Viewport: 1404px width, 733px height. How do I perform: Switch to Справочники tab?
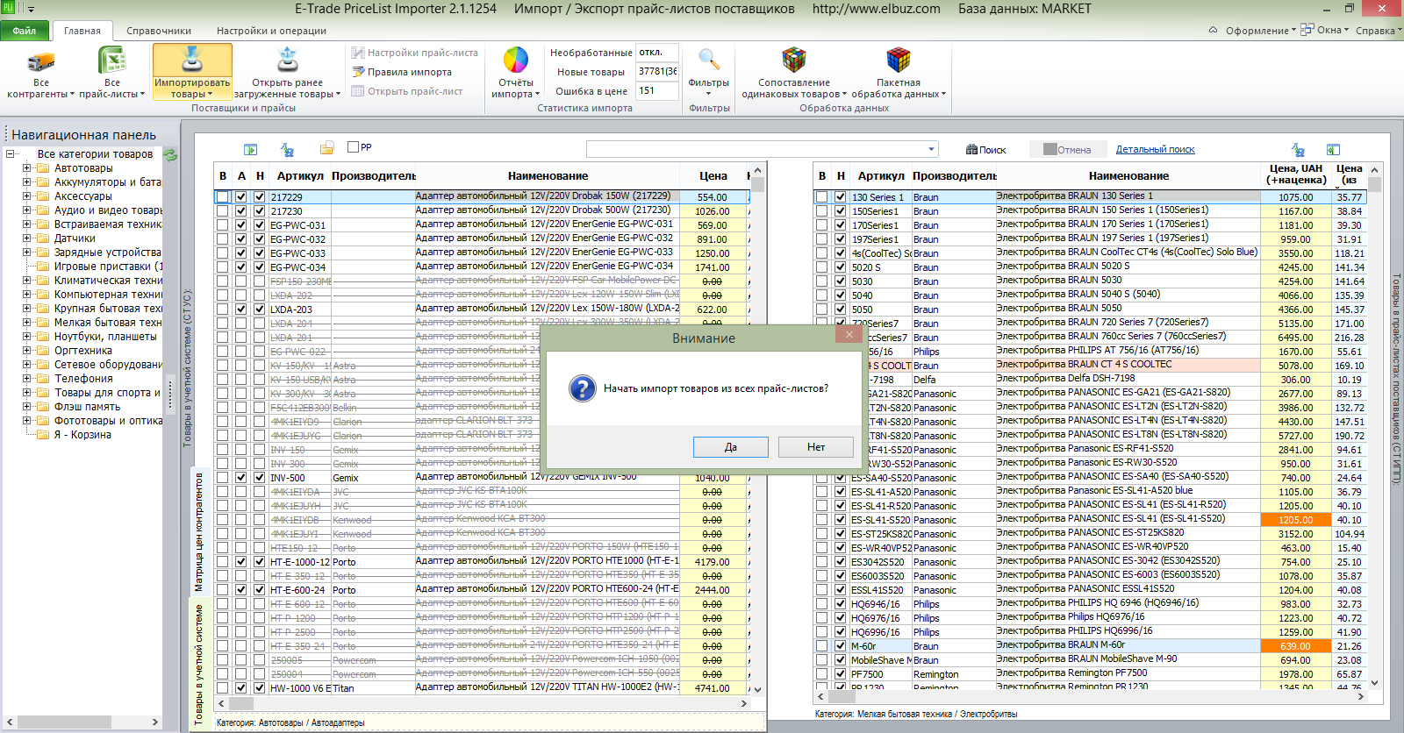[159, 31]
